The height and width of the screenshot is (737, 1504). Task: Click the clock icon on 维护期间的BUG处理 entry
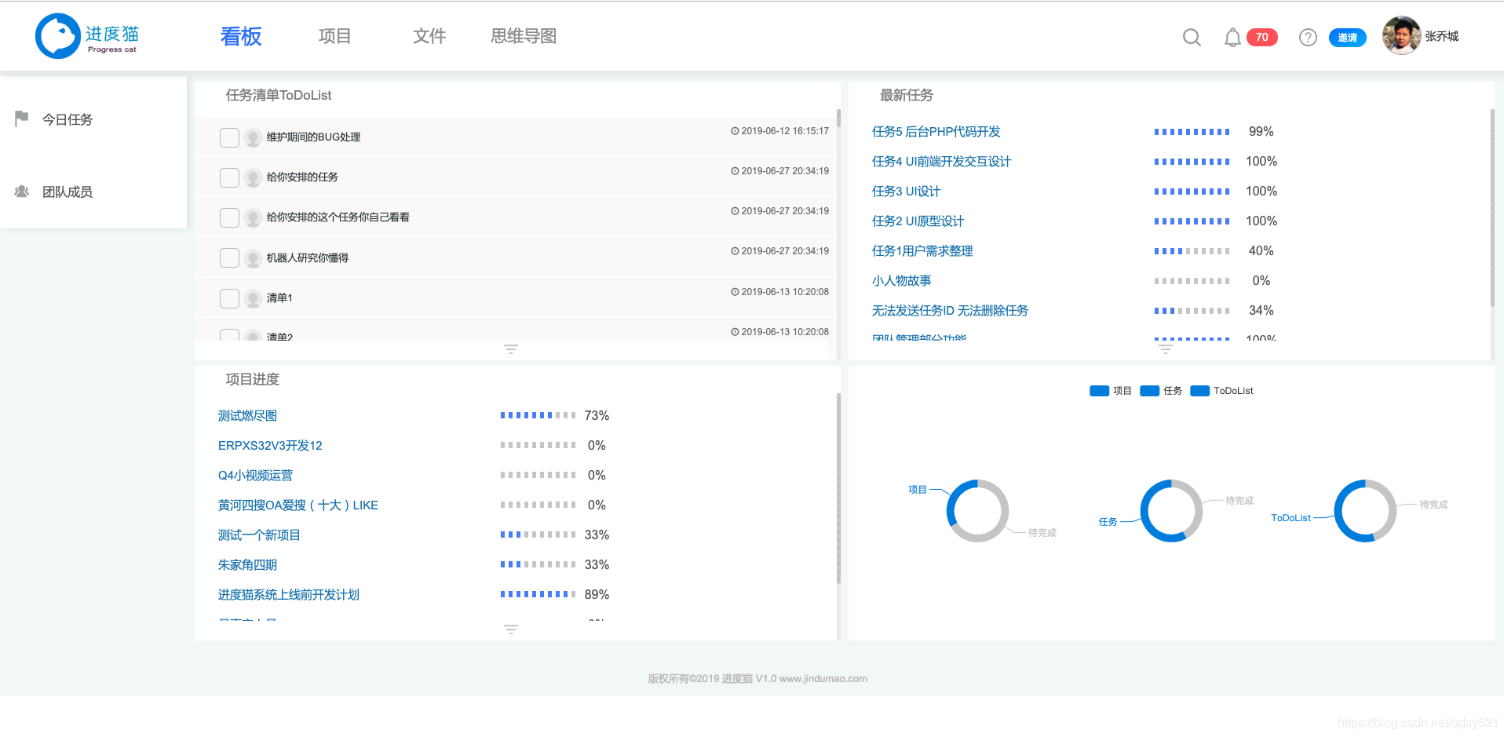[735, 130]
